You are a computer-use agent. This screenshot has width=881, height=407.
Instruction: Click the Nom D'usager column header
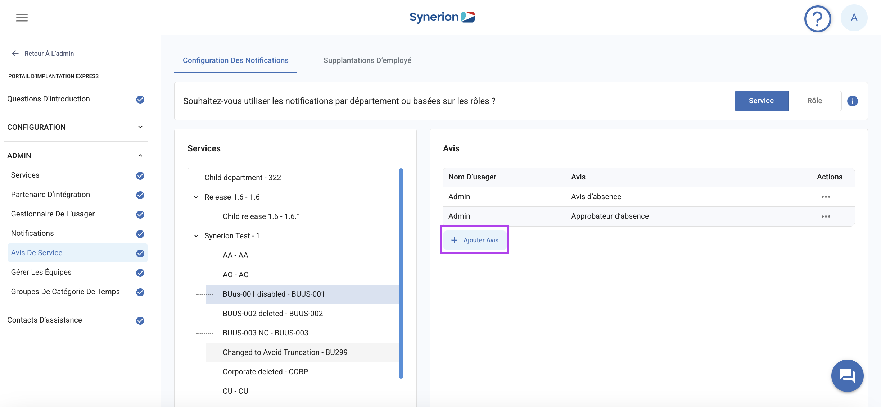tap(472, 177)
